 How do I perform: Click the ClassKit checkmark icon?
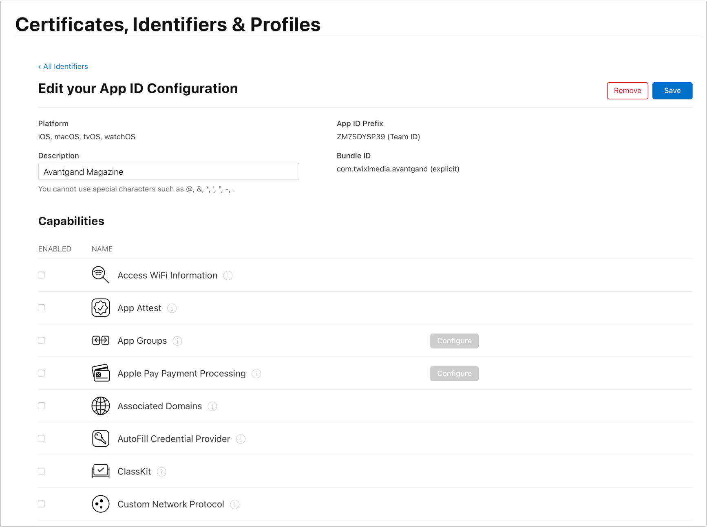100,471
